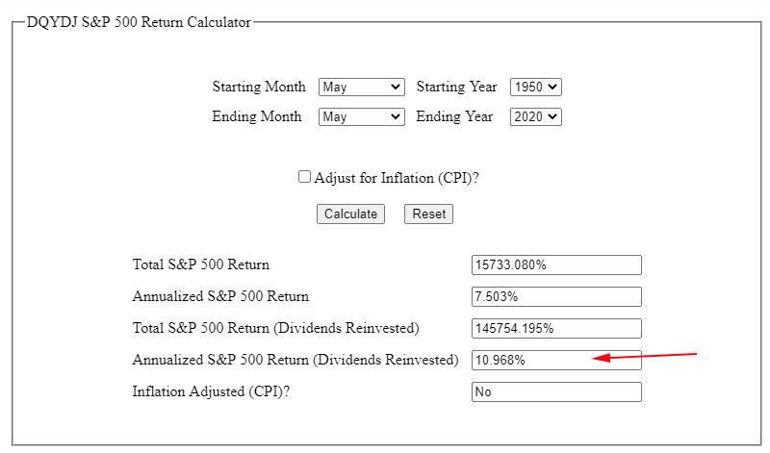Enable the Adjust for Inflation checkbox

(x=304, y=177)
